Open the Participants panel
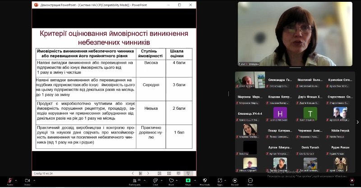The height and width of the screenshot is (188, 361). pos(135,182)
